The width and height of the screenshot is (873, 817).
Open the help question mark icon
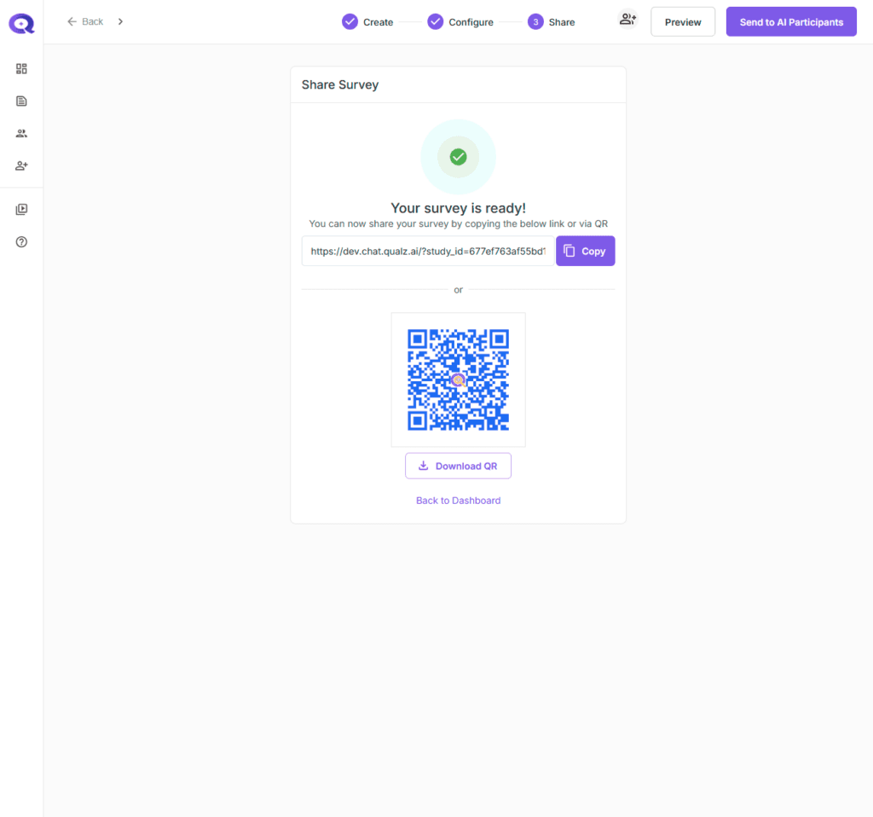pyautogui.click(x=22, y=241)
